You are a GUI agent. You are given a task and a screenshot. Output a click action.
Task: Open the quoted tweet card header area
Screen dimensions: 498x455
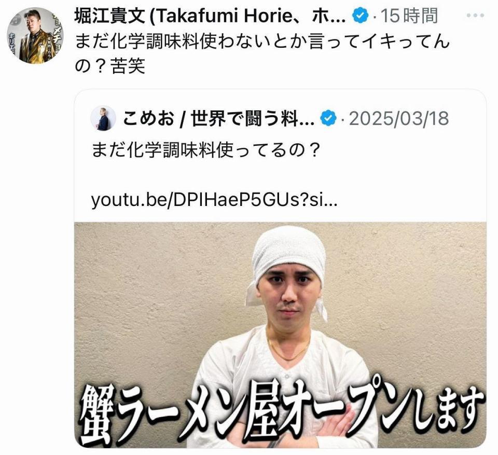[270, 118]
